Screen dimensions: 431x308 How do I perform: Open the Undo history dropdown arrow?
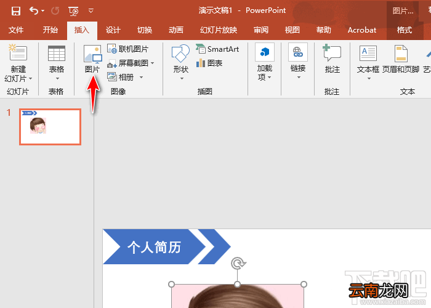tap(43, 10)
